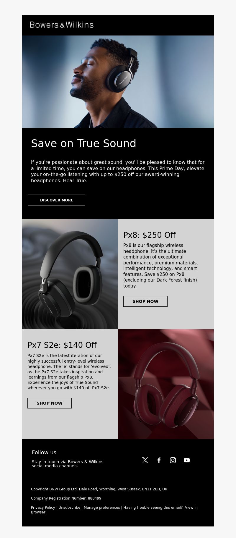Open the Facebook social icon
The image size is (236, 538).
pyautogui.click(x=159, y=460)
